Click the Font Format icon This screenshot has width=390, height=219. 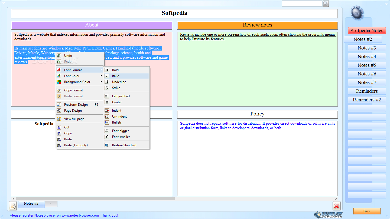(x=59, y=70)
